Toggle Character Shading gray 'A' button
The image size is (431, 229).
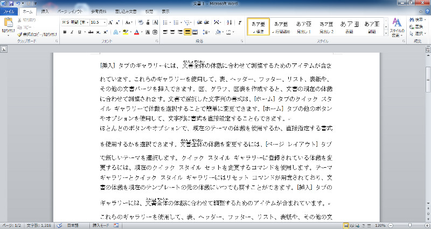click(148, 32)
